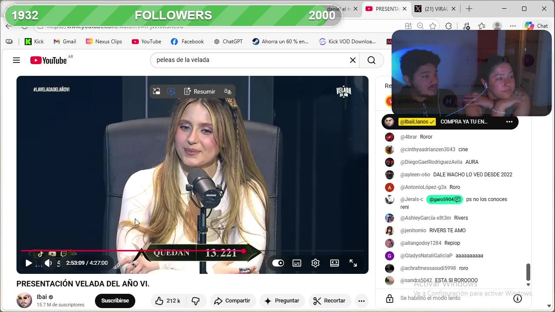
Task: Click the Preguntar button
Action: click(x=282, y=301)
